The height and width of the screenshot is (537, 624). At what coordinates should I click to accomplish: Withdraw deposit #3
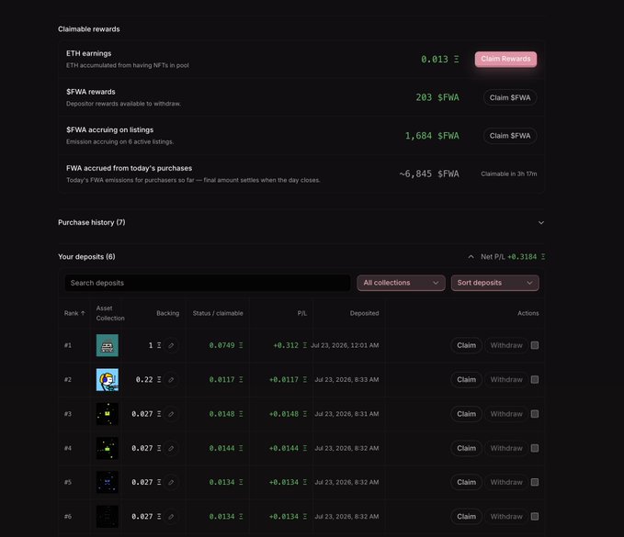point(506,414)
